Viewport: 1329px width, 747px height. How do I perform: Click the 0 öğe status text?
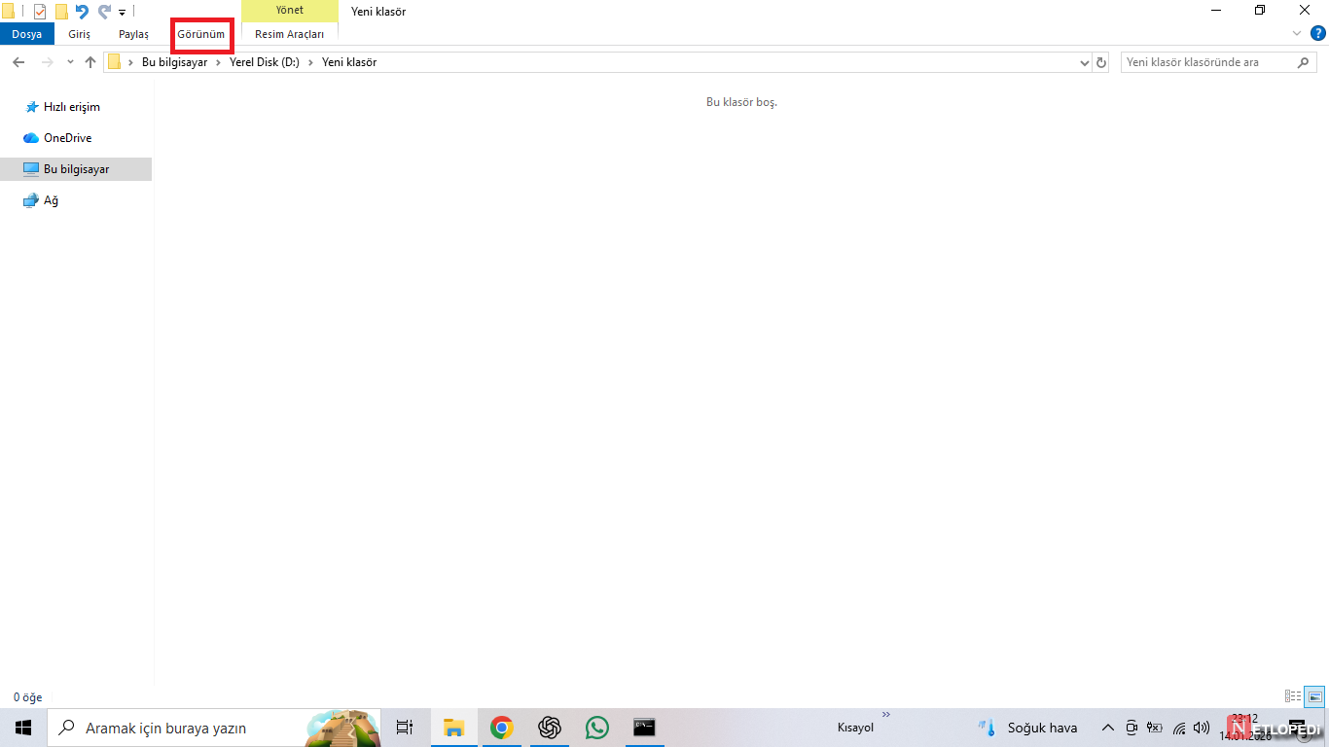[x=27, y=697]
